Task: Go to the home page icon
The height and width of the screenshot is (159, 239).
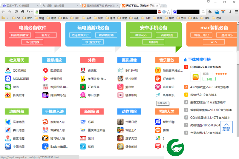Action: 22,12
